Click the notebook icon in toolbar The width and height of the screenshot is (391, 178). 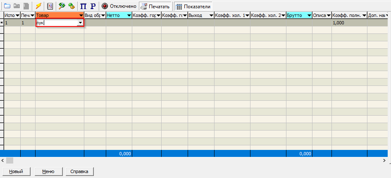(50, 6)
